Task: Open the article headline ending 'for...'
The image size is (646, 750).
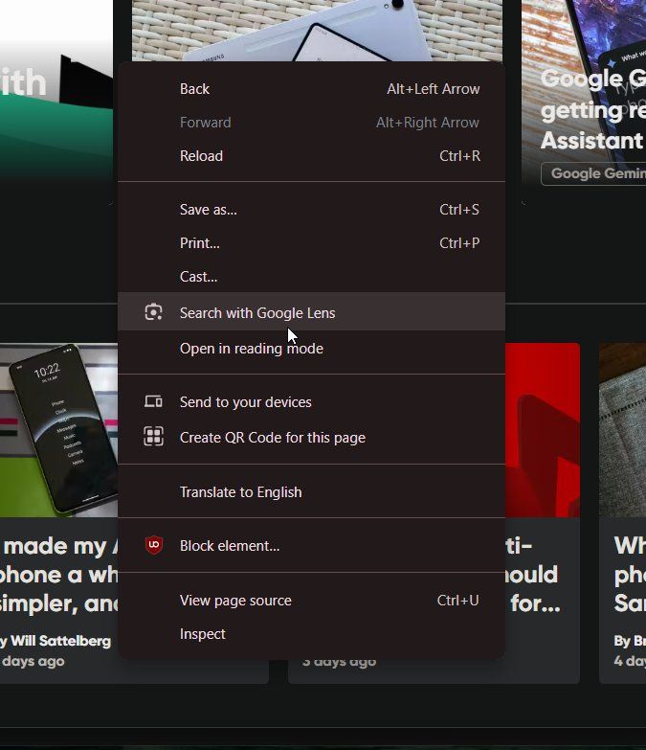Action: coord(533,574)
